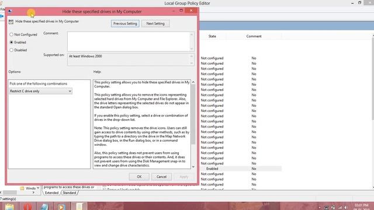374x210 pixels.
Task: Click the Apply button
Action: tap(183, 177)
